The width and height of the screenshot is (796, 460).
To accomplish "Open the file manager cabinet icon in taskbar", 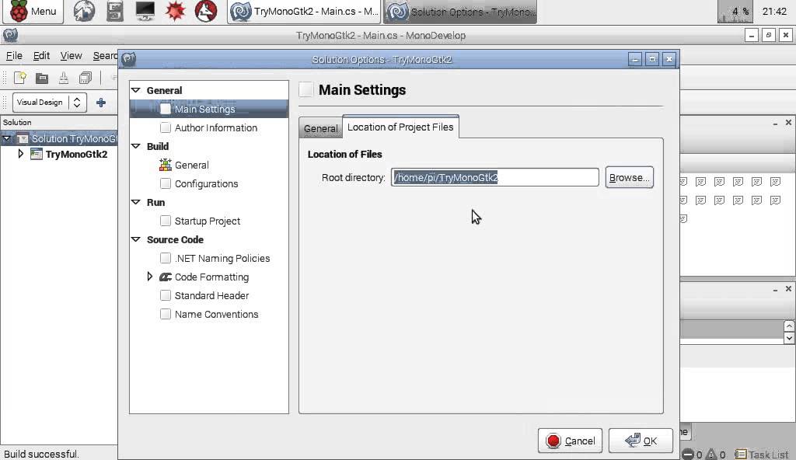I will coord(115,11).
